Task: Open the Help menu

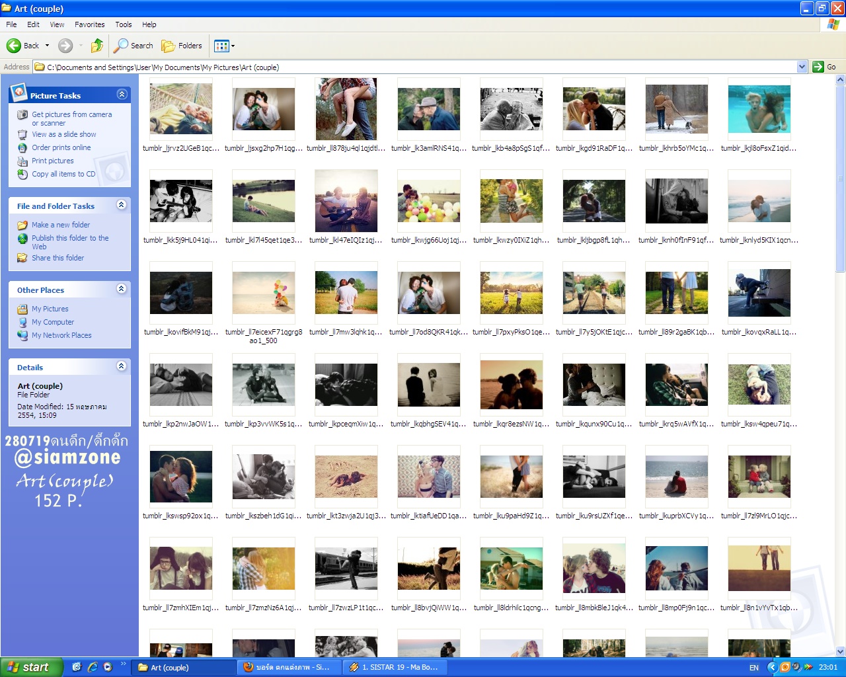Action: tap(149, 24)
